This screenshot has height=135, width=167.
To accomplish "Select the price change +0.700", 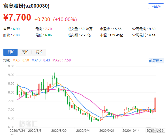I will pyautogui.click(x=42, y=19).
